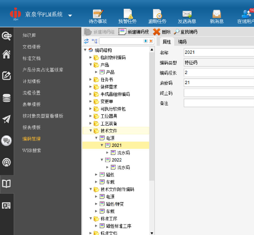Click 新建编码段 toolbar button
254x235 pixels.
(x=133, y=32)
